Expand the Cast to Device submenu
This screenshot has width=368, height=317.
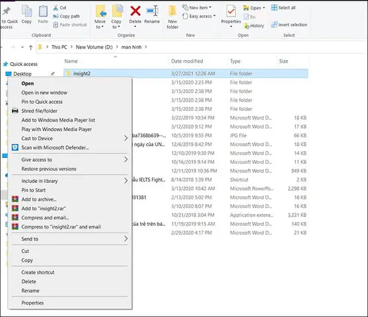(126, 138)
